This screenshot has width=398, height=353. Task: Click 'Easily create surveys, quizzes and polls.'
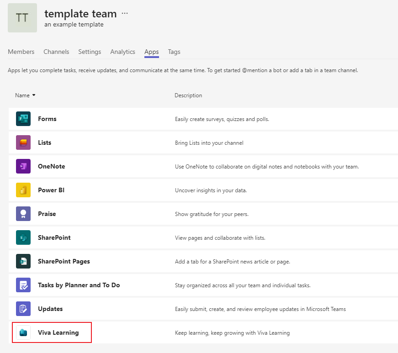[x=222, y=119]
